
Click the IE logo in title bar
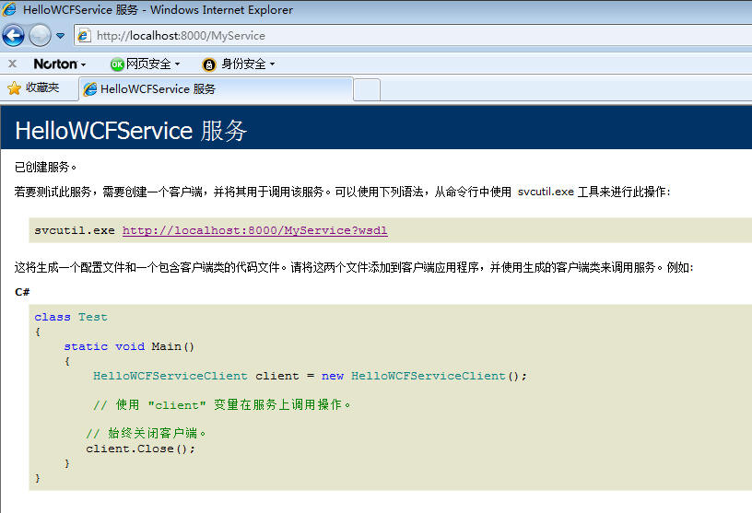coord(9,9)
